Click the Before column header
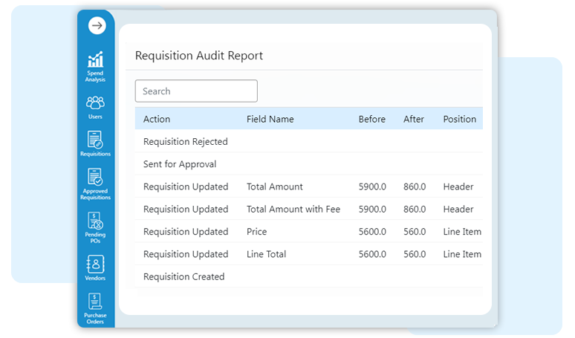This screenshot has width=575, height=338. pyautogui.click(x=371, y=119)
